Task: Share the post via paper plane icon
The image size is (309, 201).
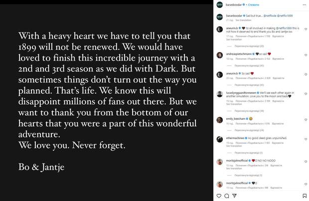Action: point(234,196)
